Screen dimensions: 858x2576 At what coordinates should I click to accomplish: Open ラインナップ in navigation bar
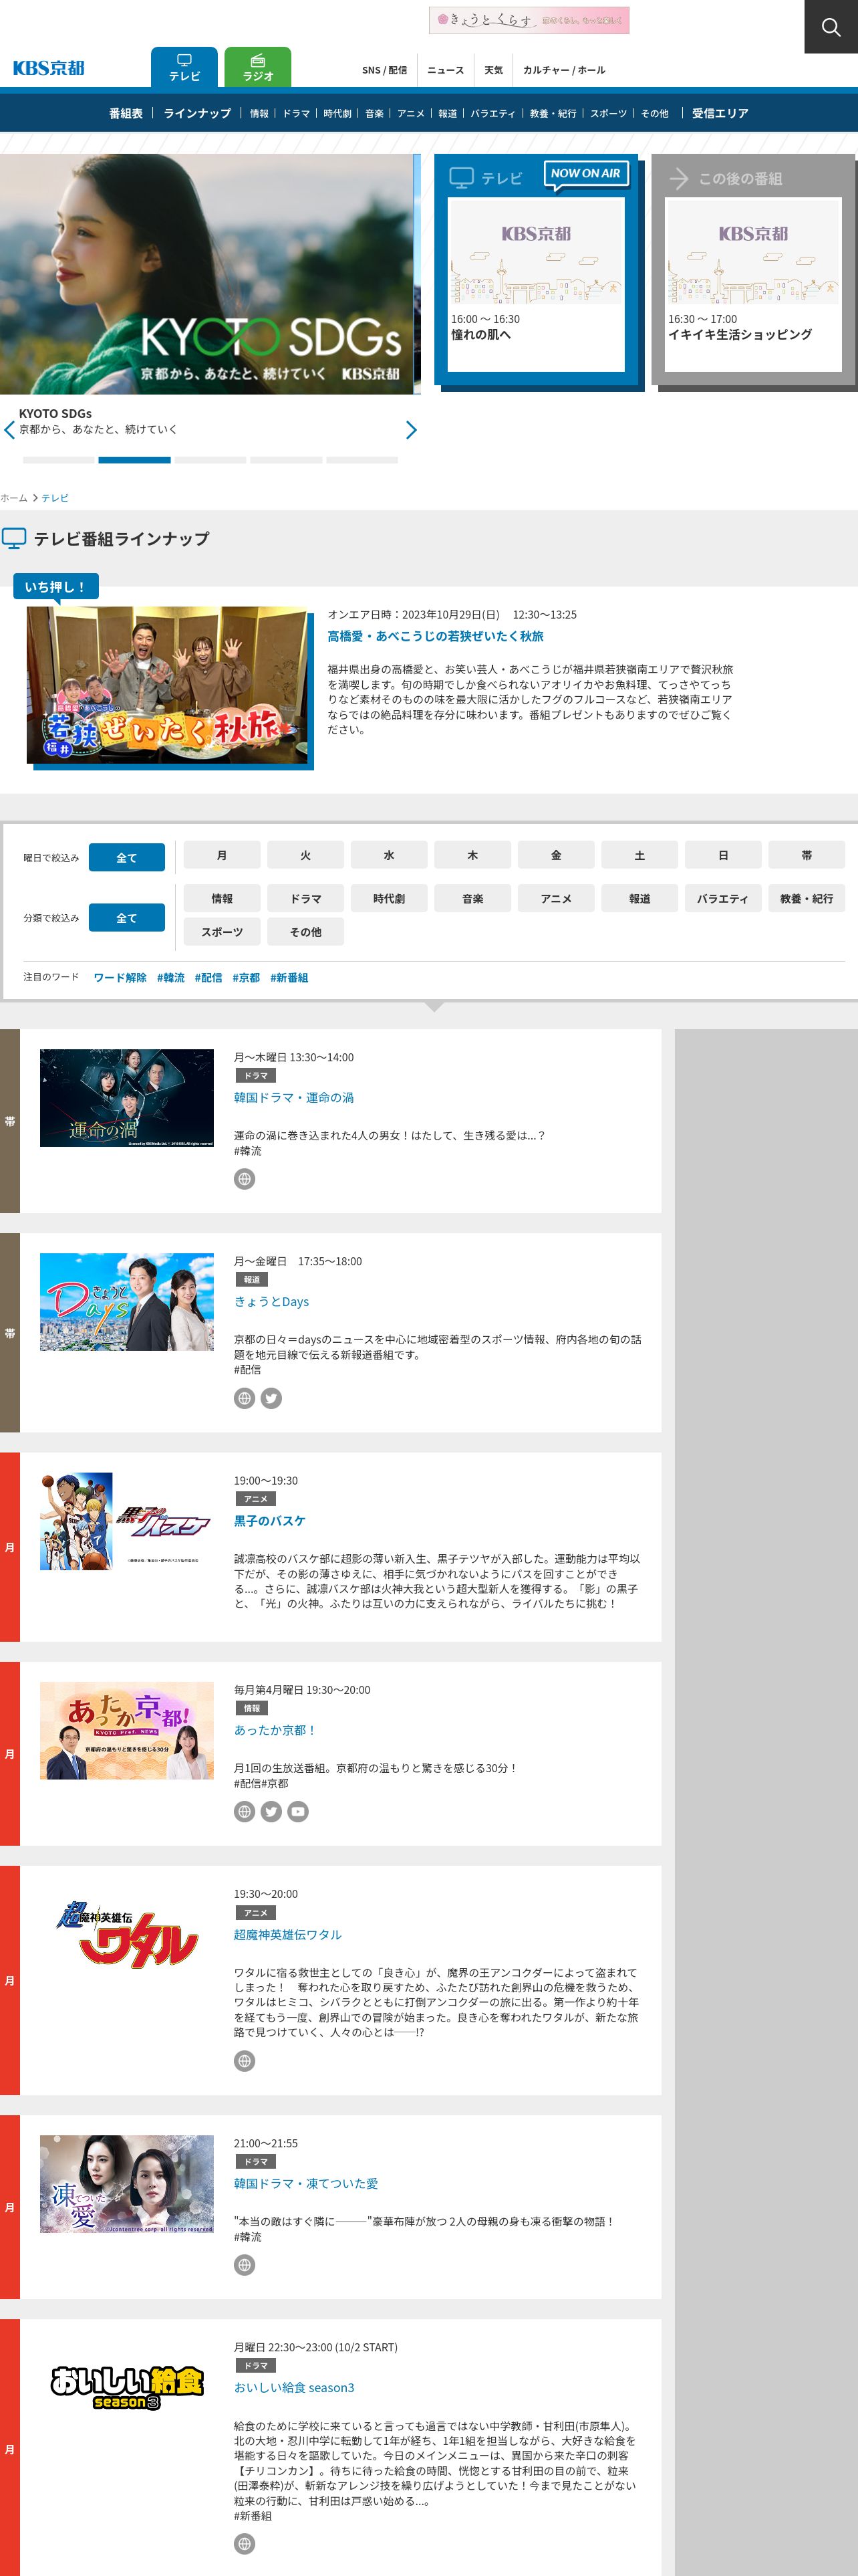[x=196, y=113]
